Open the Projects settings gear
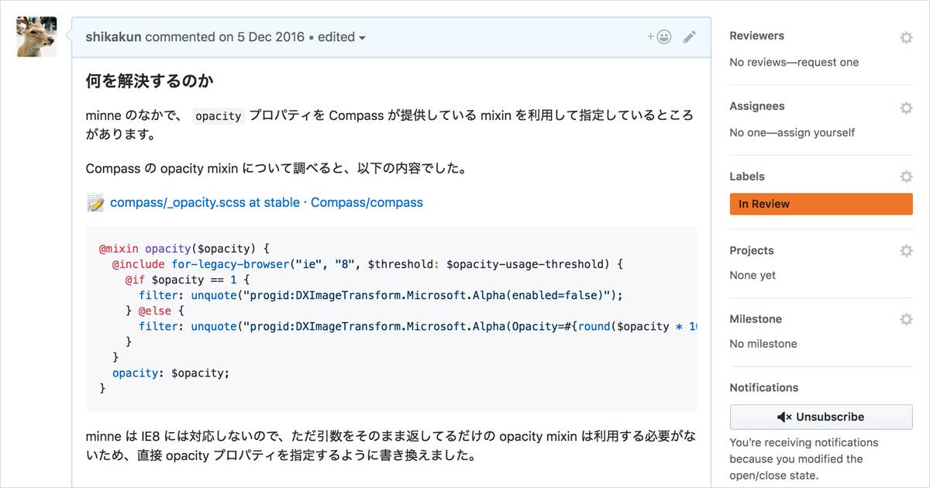This screenshot has width=930, height=488. coord(905,250)
